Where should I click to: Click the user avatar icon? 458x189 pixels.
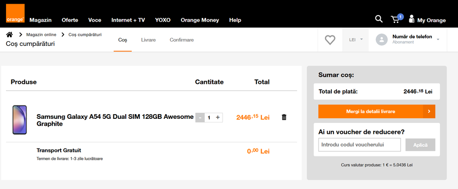click(381, 39)
